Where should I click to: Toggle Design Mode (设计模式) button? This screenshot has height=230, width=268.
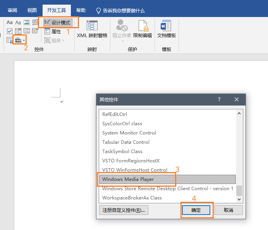[57, 23]
